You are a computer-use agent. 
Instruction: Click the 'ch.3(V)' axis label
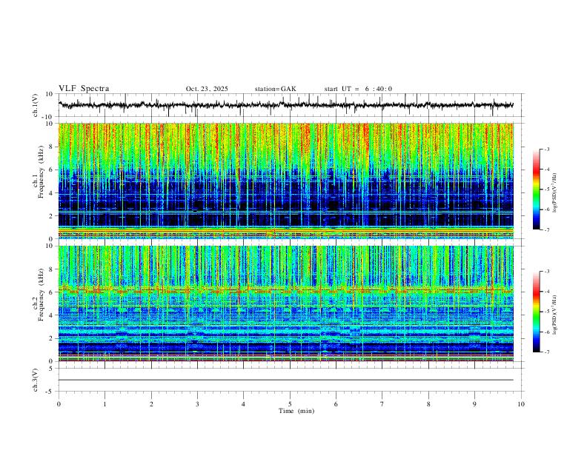[x=36, y=380]
